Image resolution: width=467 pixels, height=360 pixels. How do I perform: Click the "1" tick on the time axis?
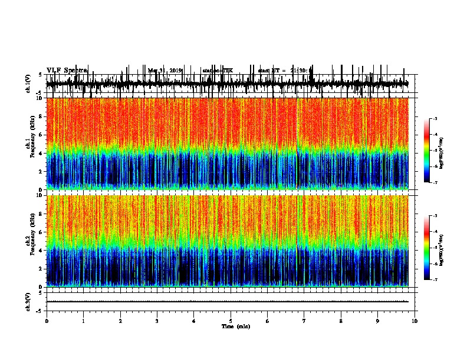point(83,321)
